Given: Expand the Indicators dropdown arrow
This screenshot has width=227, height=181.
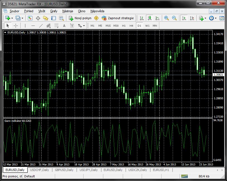Looking at the screenshot, I should click(206, 18).
